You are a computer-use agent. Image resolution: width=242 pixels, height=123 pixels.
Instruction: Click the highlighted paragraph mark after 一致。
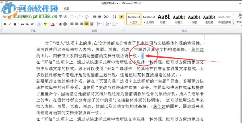coord(142,56)
